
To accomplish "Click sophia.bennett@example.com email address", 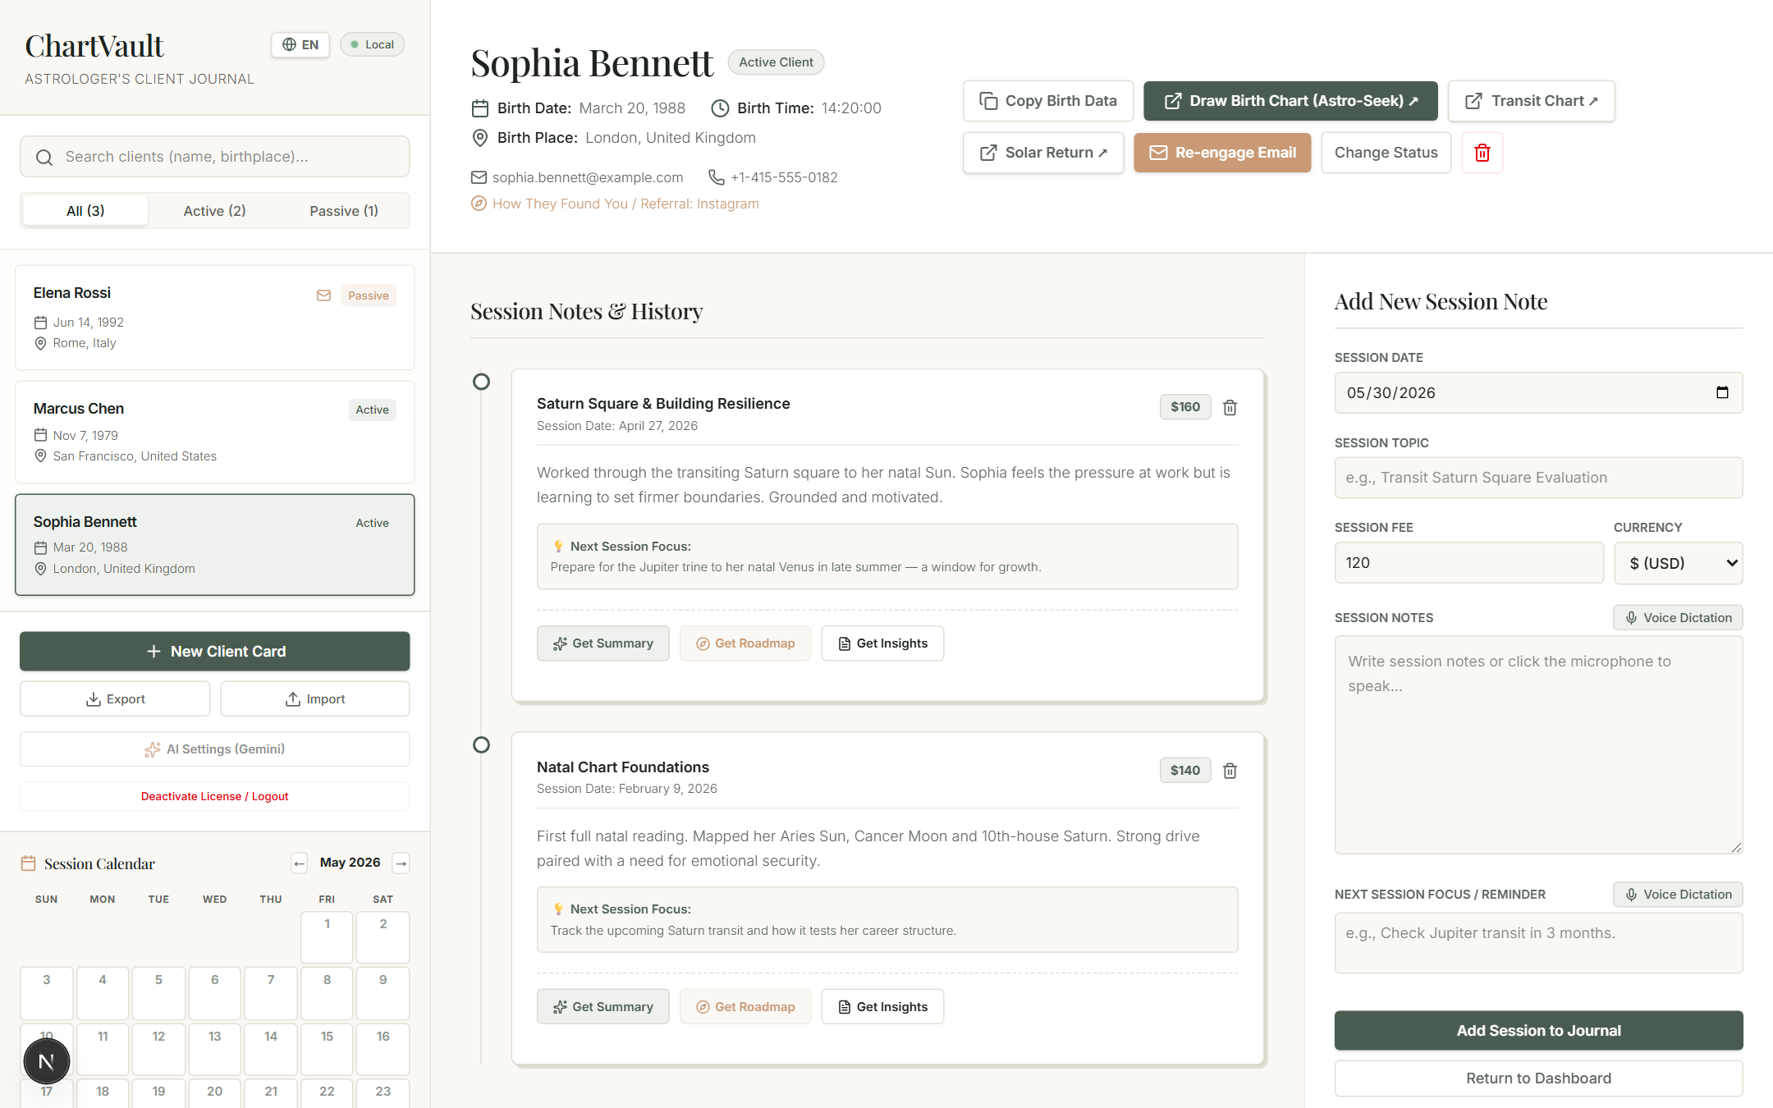I will point(588,177).
